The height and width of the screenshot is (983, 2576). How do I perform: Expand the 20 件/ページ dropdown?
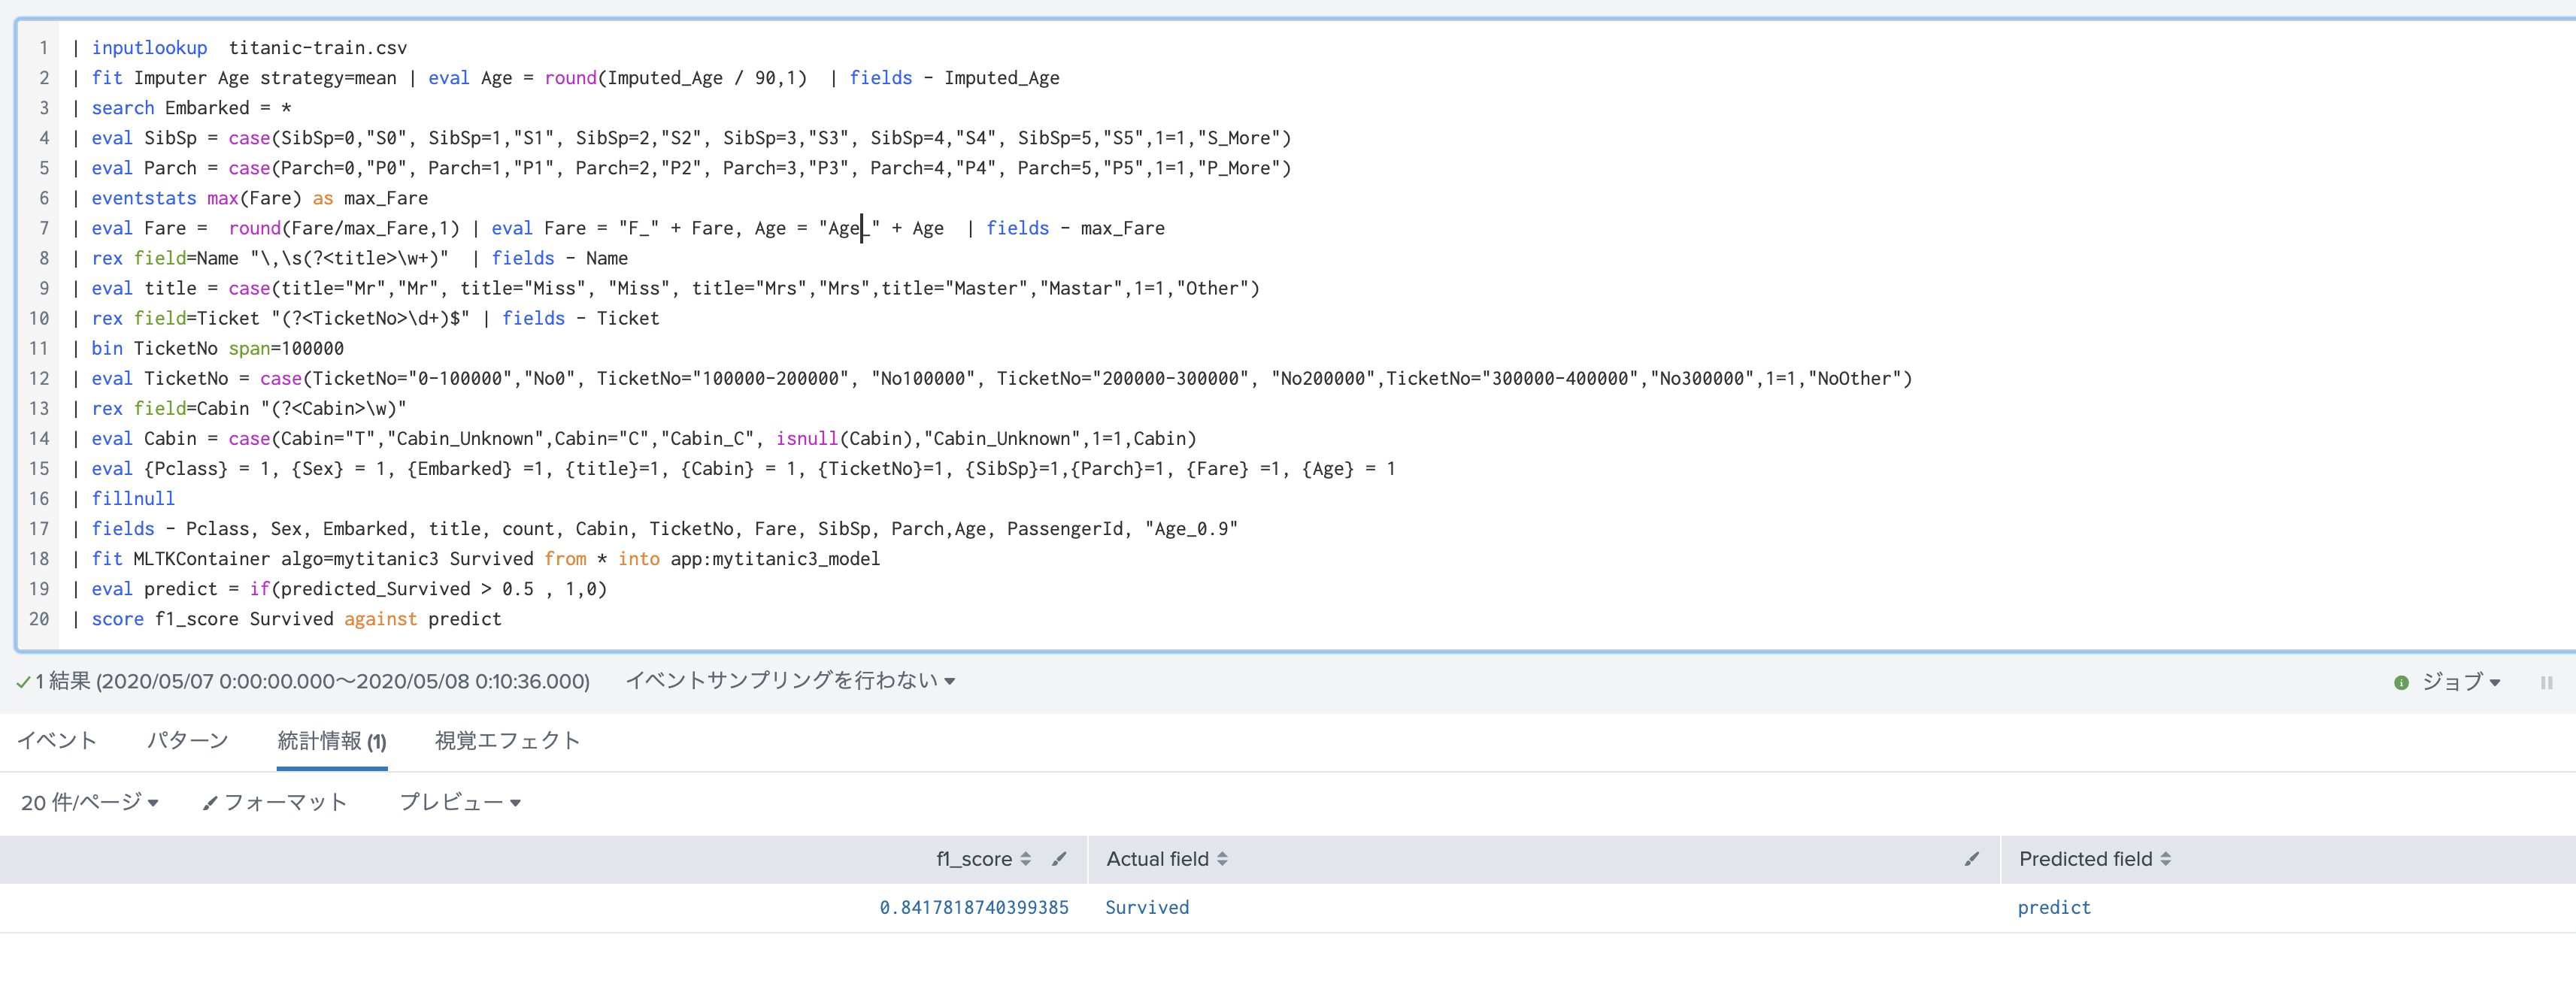tap(89, 802)
